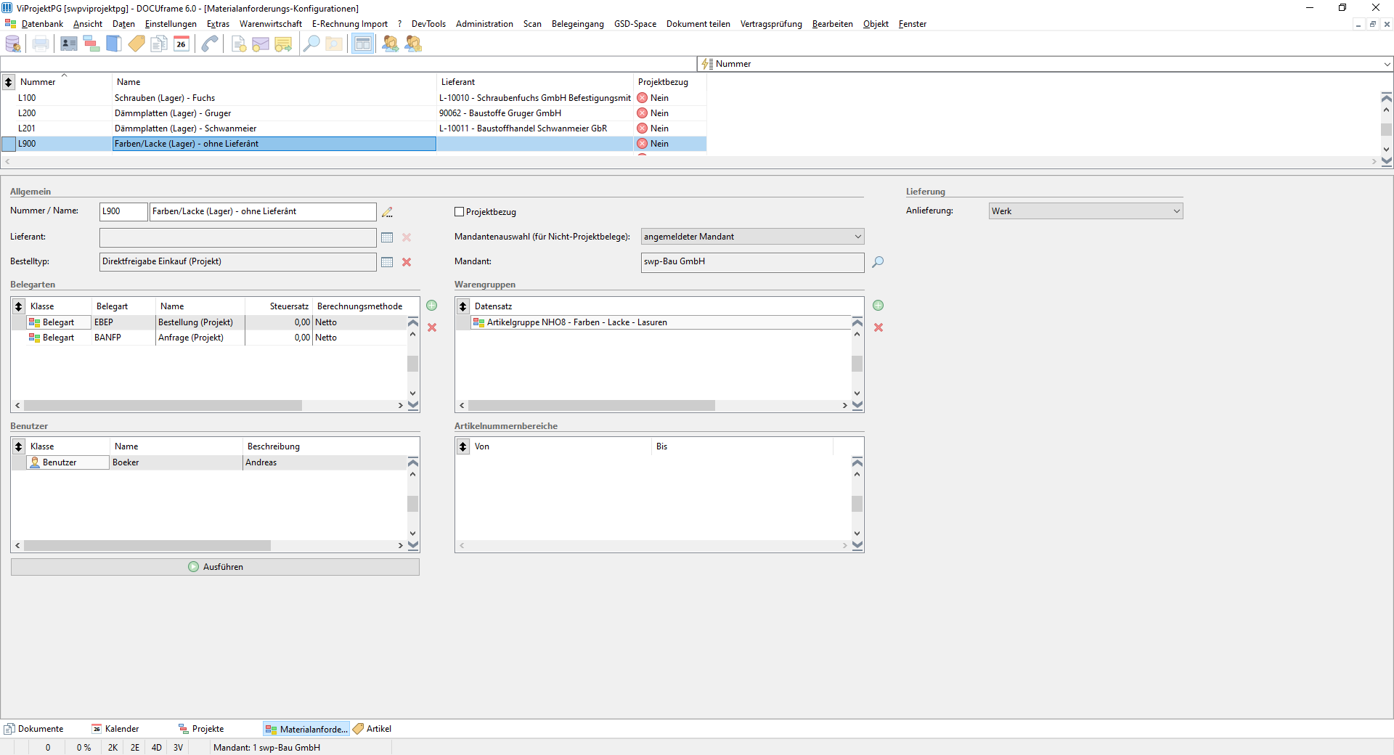The width and height of the screenshot is (1394, 755).
Task: Click the users with note toolbar icon
Action: point(413,44)
